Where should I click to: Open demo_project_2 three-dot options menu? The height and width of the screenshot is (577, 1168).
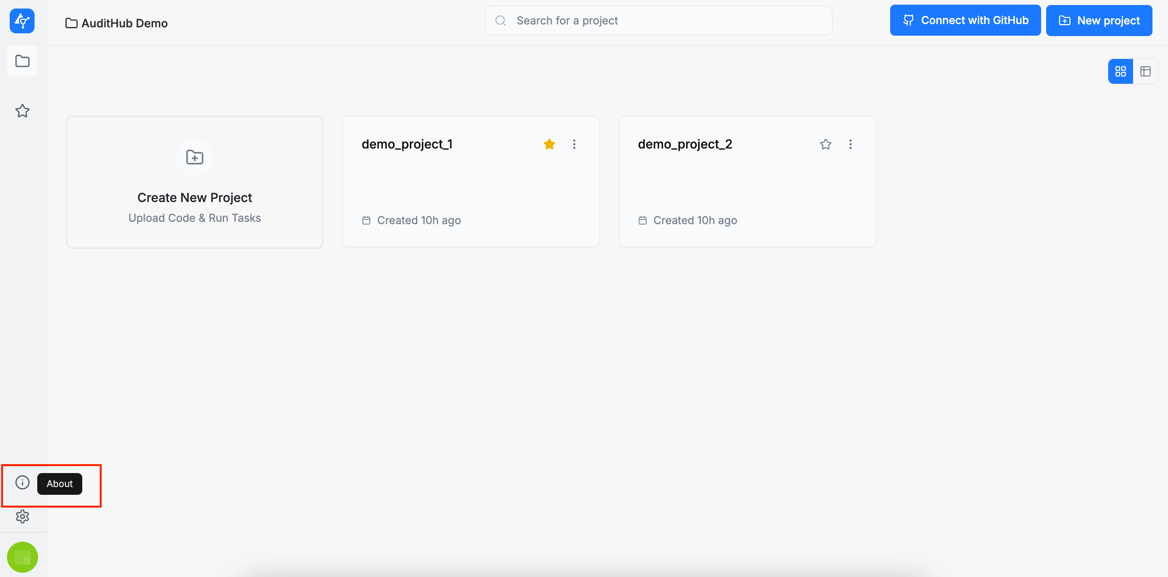click(x=850, y=144)
